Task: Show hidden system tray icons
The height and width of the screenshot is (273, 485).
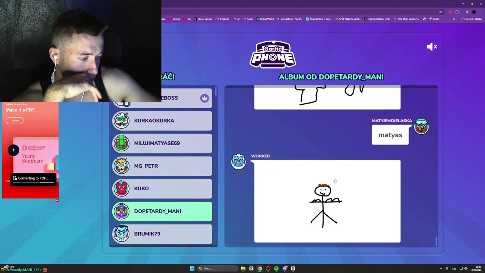Action: pos(441,268)
